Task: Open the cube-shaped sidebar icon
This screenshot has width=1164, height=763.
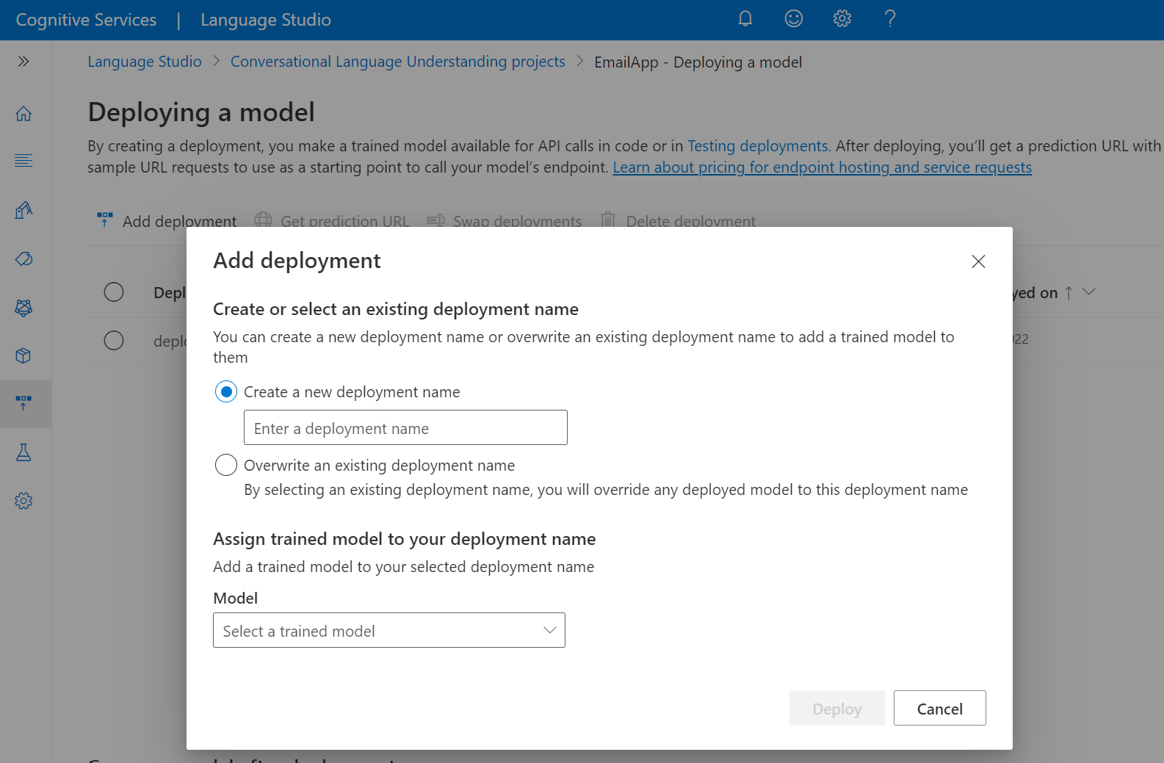Action: pos(24,355)
